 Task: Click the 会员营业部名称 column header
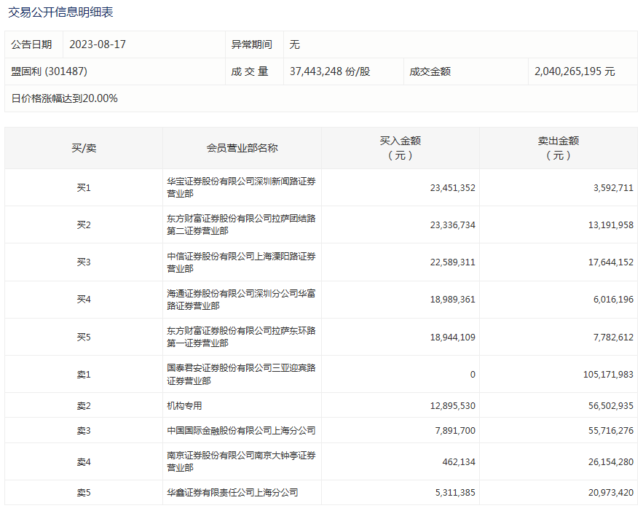tap(242, 148)
